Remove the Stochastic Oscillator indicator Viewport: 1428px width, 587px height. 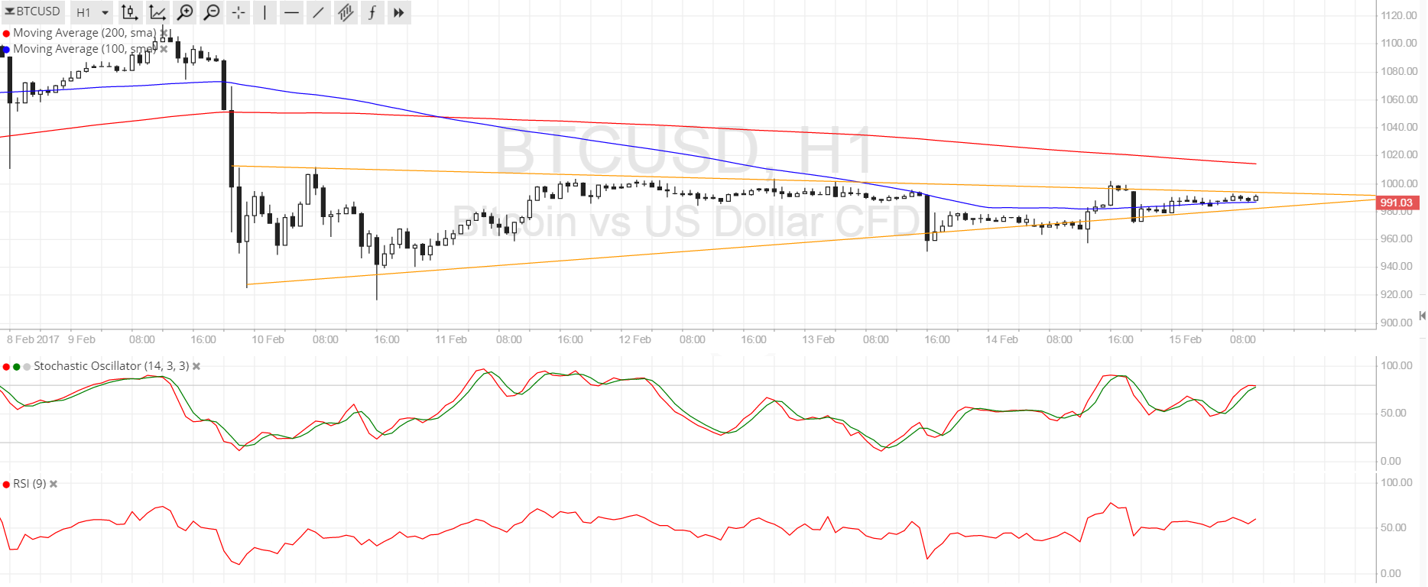click(x=196, y=366)
